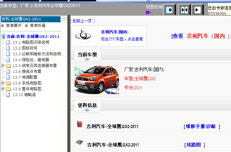Expand the 13.5 线束及其连接器布置 node

point(3,65)
